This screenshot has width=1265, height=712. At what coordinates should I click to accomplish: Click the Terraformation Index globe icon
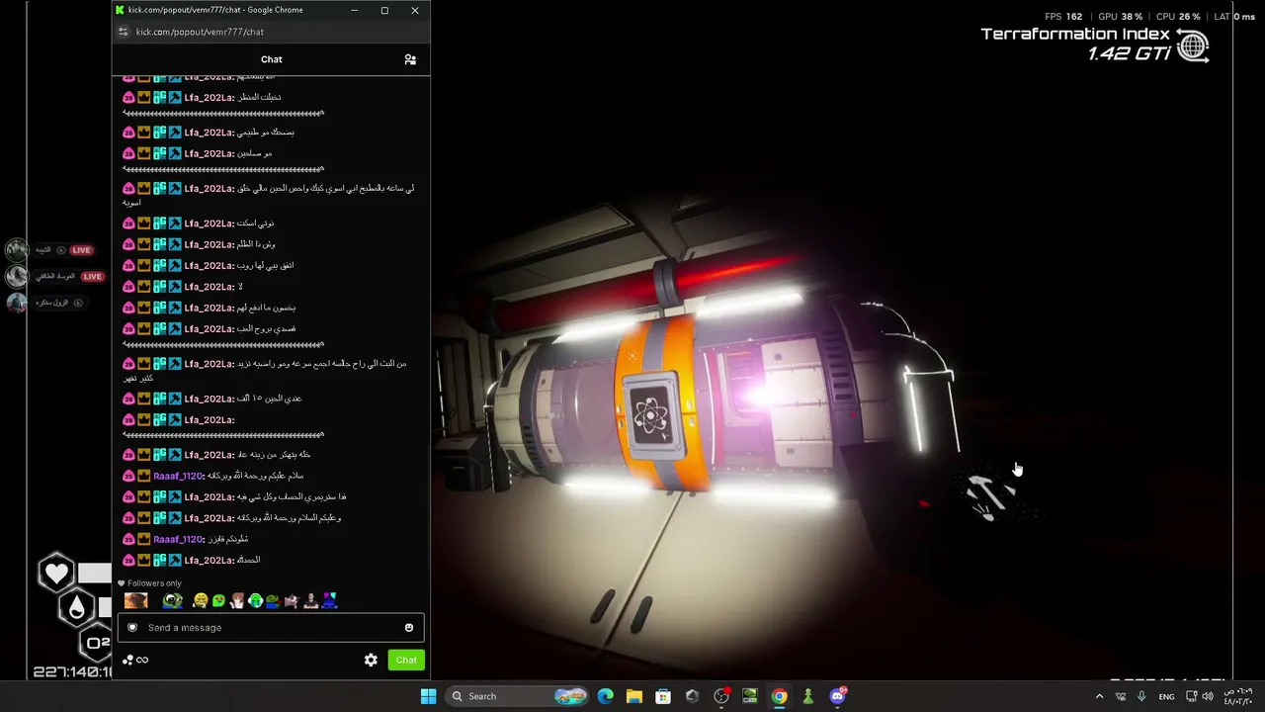click(x=1193, y=45)
